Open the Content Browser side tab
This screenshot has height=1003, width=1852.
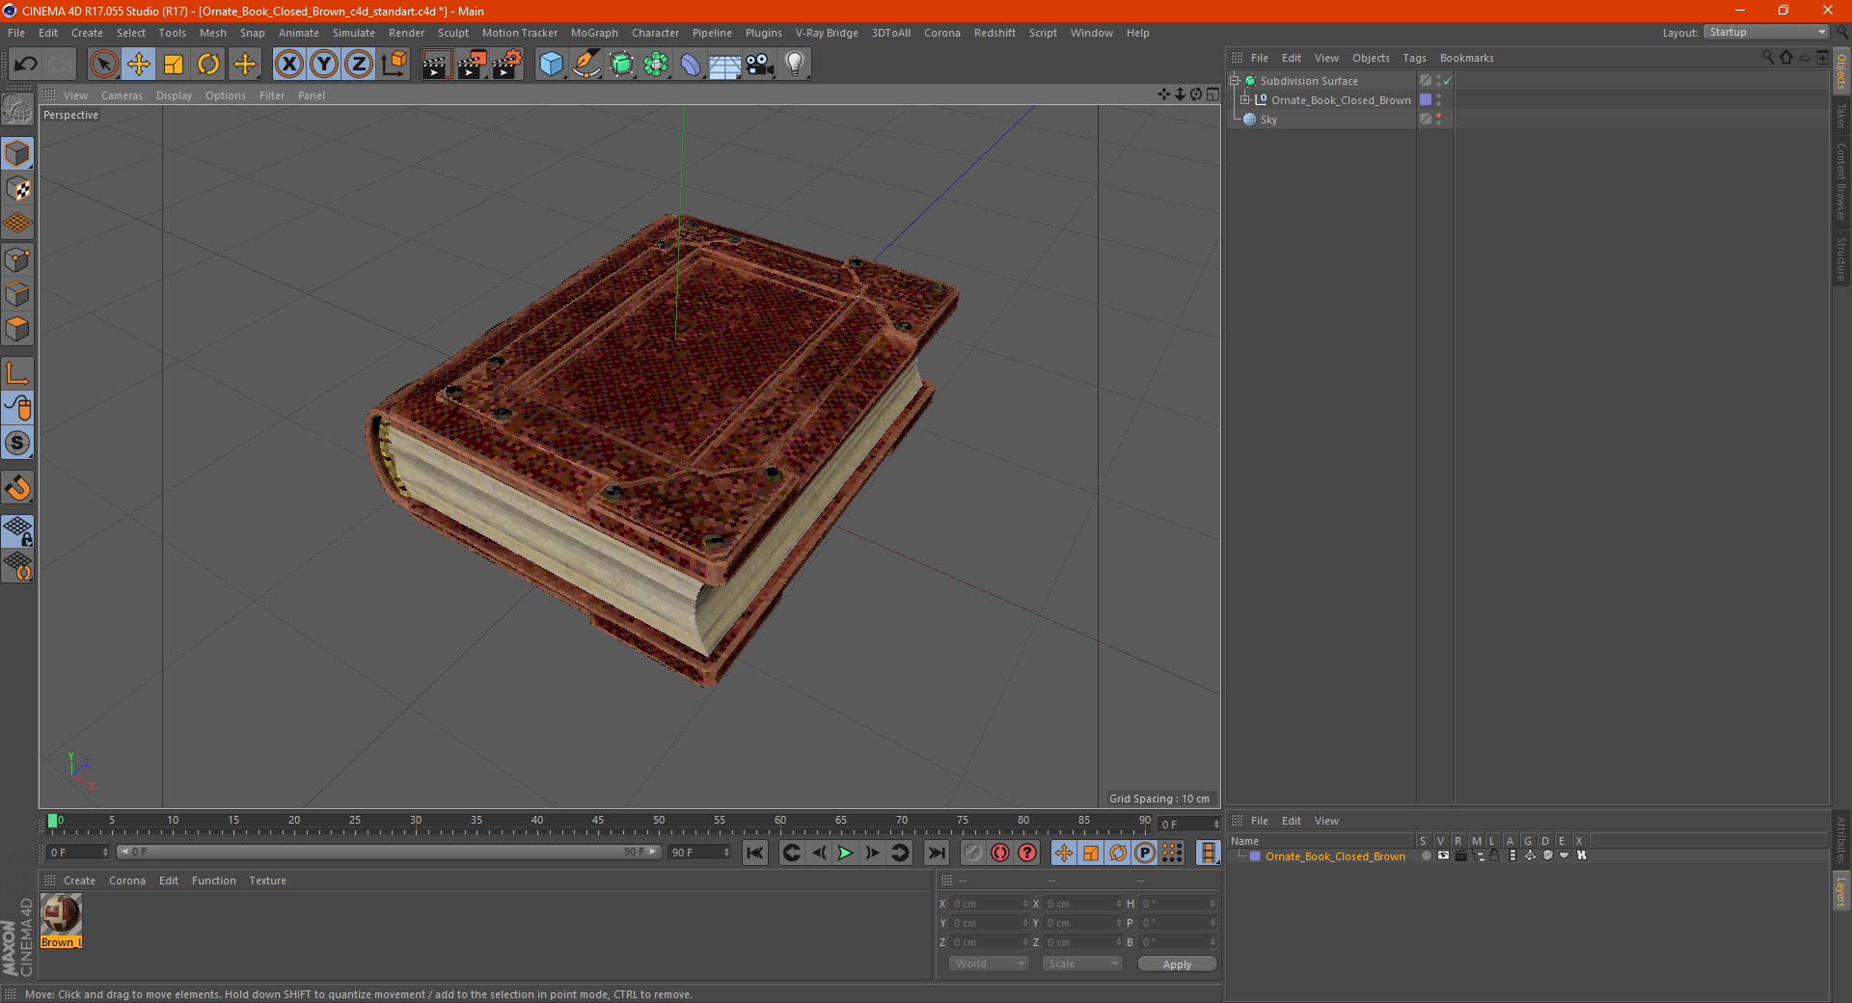(x=1841, y=181)
